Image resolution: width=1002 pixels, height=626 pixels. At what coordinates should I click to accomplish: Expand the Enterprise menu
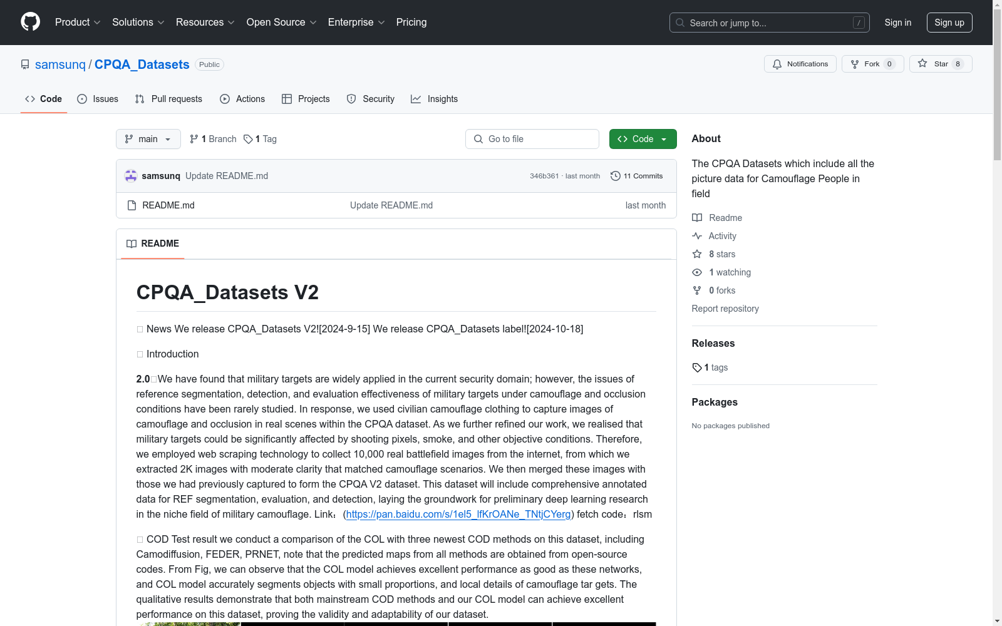tap(356, 23)
